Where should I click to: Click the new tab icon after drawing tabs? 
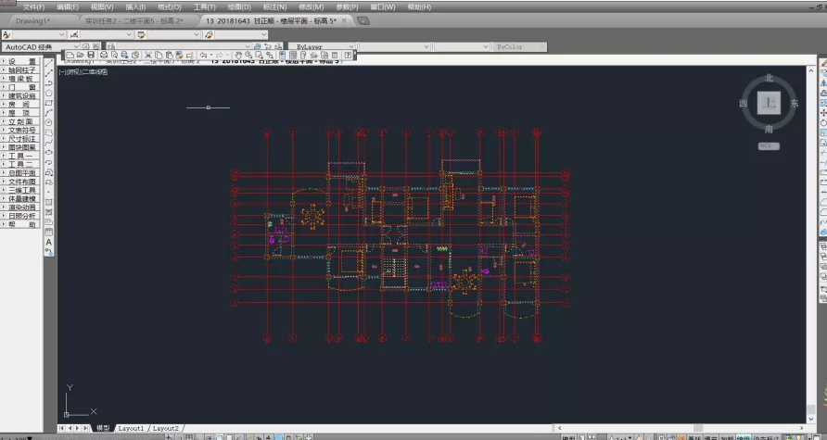click(x=363, y=21)
